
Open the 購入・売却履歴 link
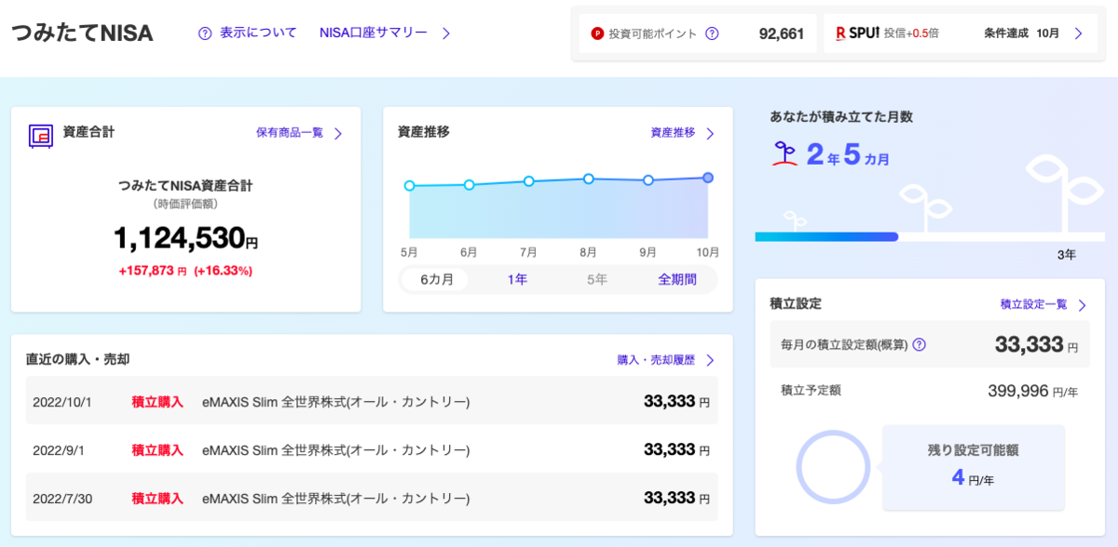[656, 360]
